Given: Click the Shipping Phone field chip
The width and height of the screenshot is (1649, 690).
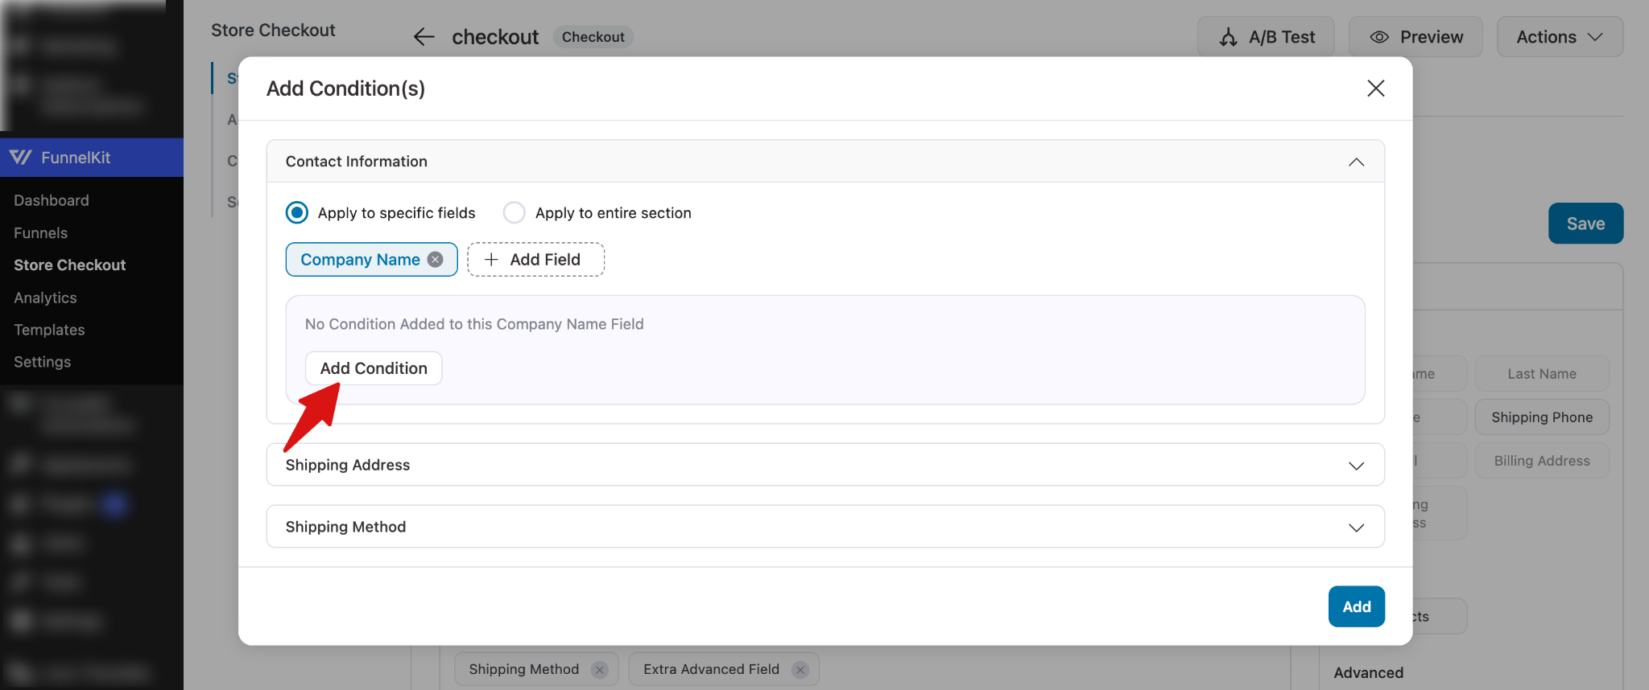Looking at the screenshot, I should 1542,417.
